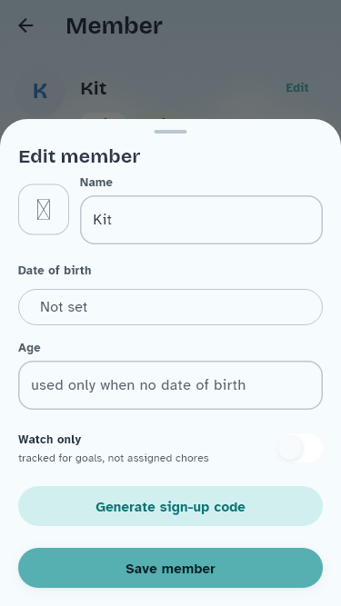This screenshot has width=341, height=606.
Task: Click the Member page title
Action: tap(114, 26)
